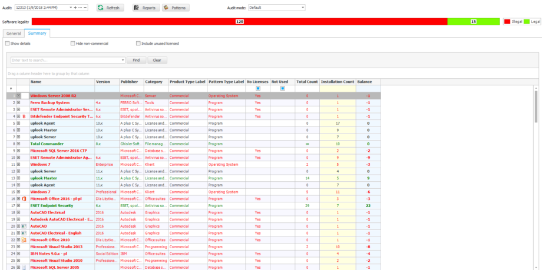Select the Windows 7 Professional row name

[x=41, y=192]
